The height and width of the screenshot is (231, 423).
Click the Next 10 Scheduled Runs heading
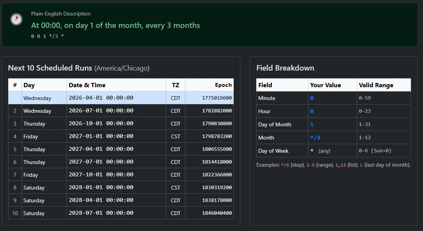coord(50,68)
